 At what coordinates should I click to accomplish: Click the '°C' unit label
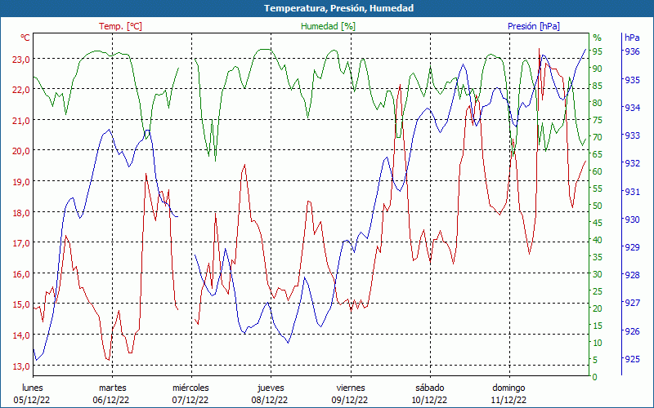pos(25,38)
